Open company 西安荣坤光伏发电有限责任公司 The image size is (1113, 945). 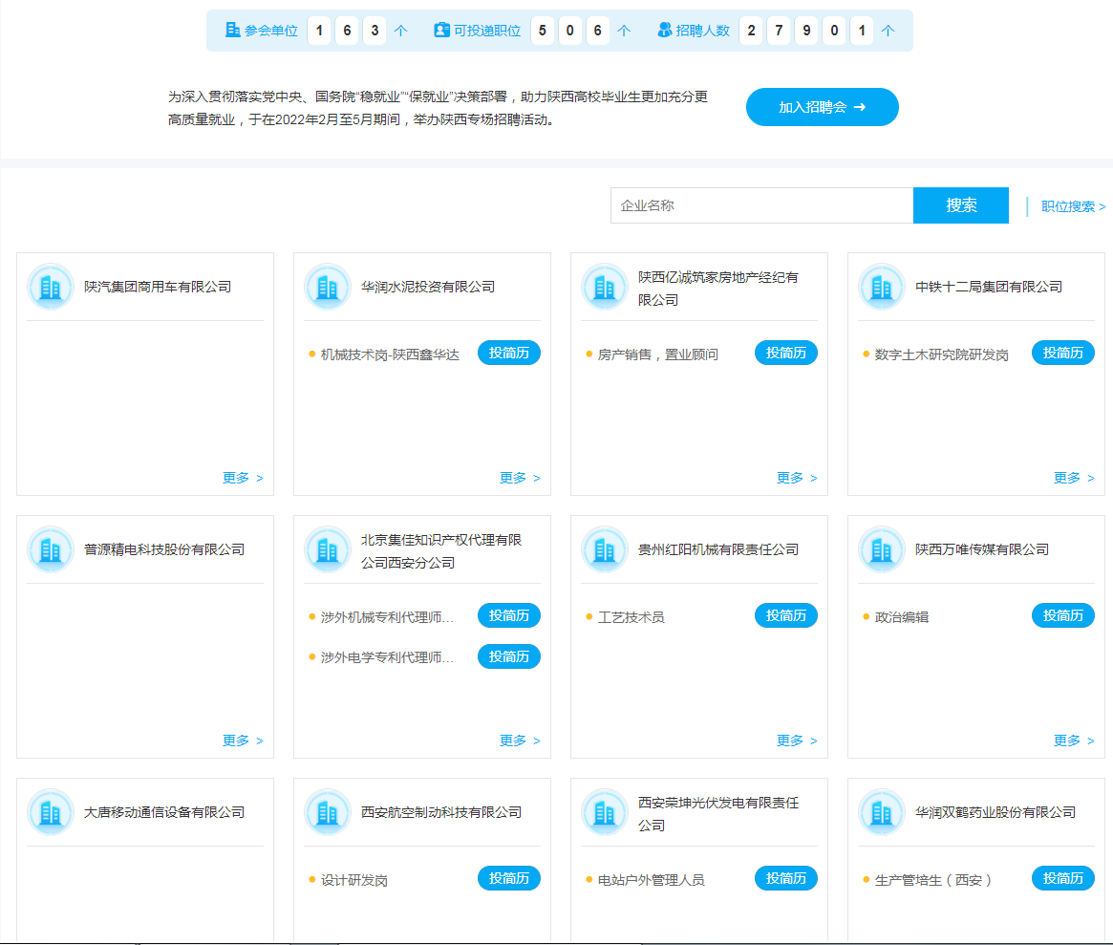(x=718, y=814)
